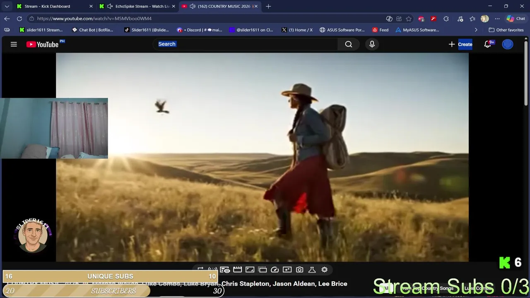Click the red wand extension icon
Viewport: 530px width, 298px height.
click(x=434, y=19)
